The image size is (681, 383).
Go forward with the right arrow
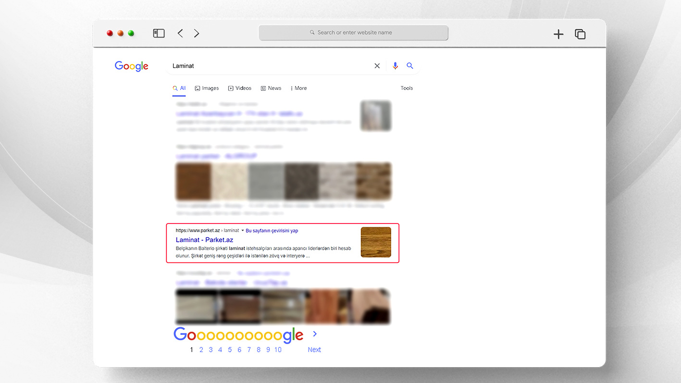click(197, 33)
